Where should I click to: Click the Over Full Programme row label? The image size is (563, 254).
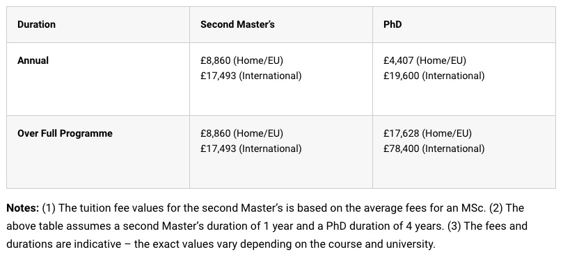(x=65, y=133)
